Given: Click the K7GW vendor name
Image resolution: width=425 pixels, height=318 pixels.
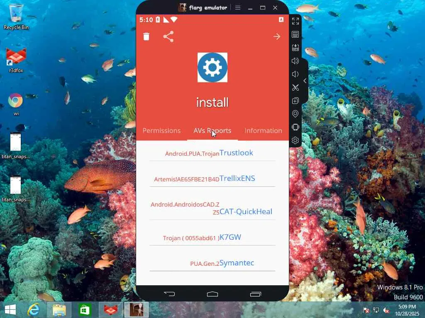Looking at the screenshot, I should [230, 237].
